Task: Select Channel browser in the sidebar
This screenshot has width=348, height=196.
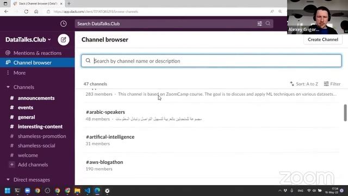Action: [38, 63]
